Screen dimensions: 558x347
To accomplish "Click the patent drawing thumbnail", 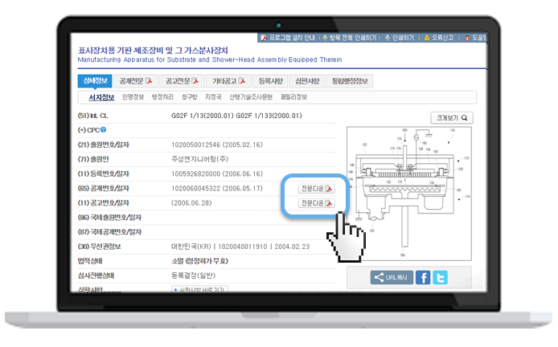I will pos(409,194).
